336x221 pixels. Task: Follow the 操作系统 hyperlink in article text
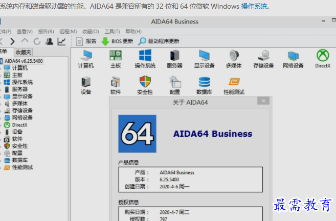pos(254,7)
